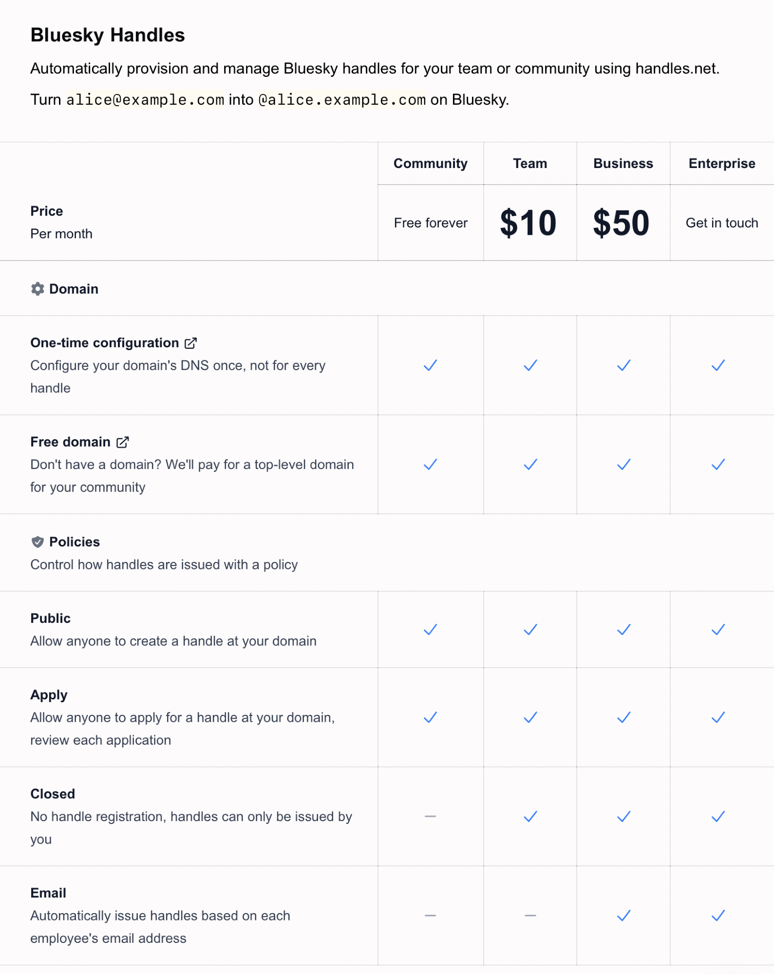The image size is (774, 974).
Task: Click the Free domain title link
Action: coord(71,442)
